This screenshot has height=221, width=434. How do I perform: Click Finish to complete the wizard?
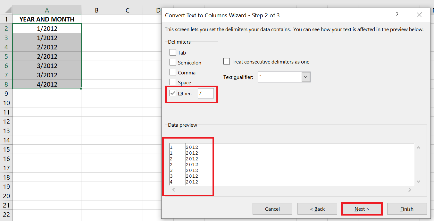click(x=407, y=209)
